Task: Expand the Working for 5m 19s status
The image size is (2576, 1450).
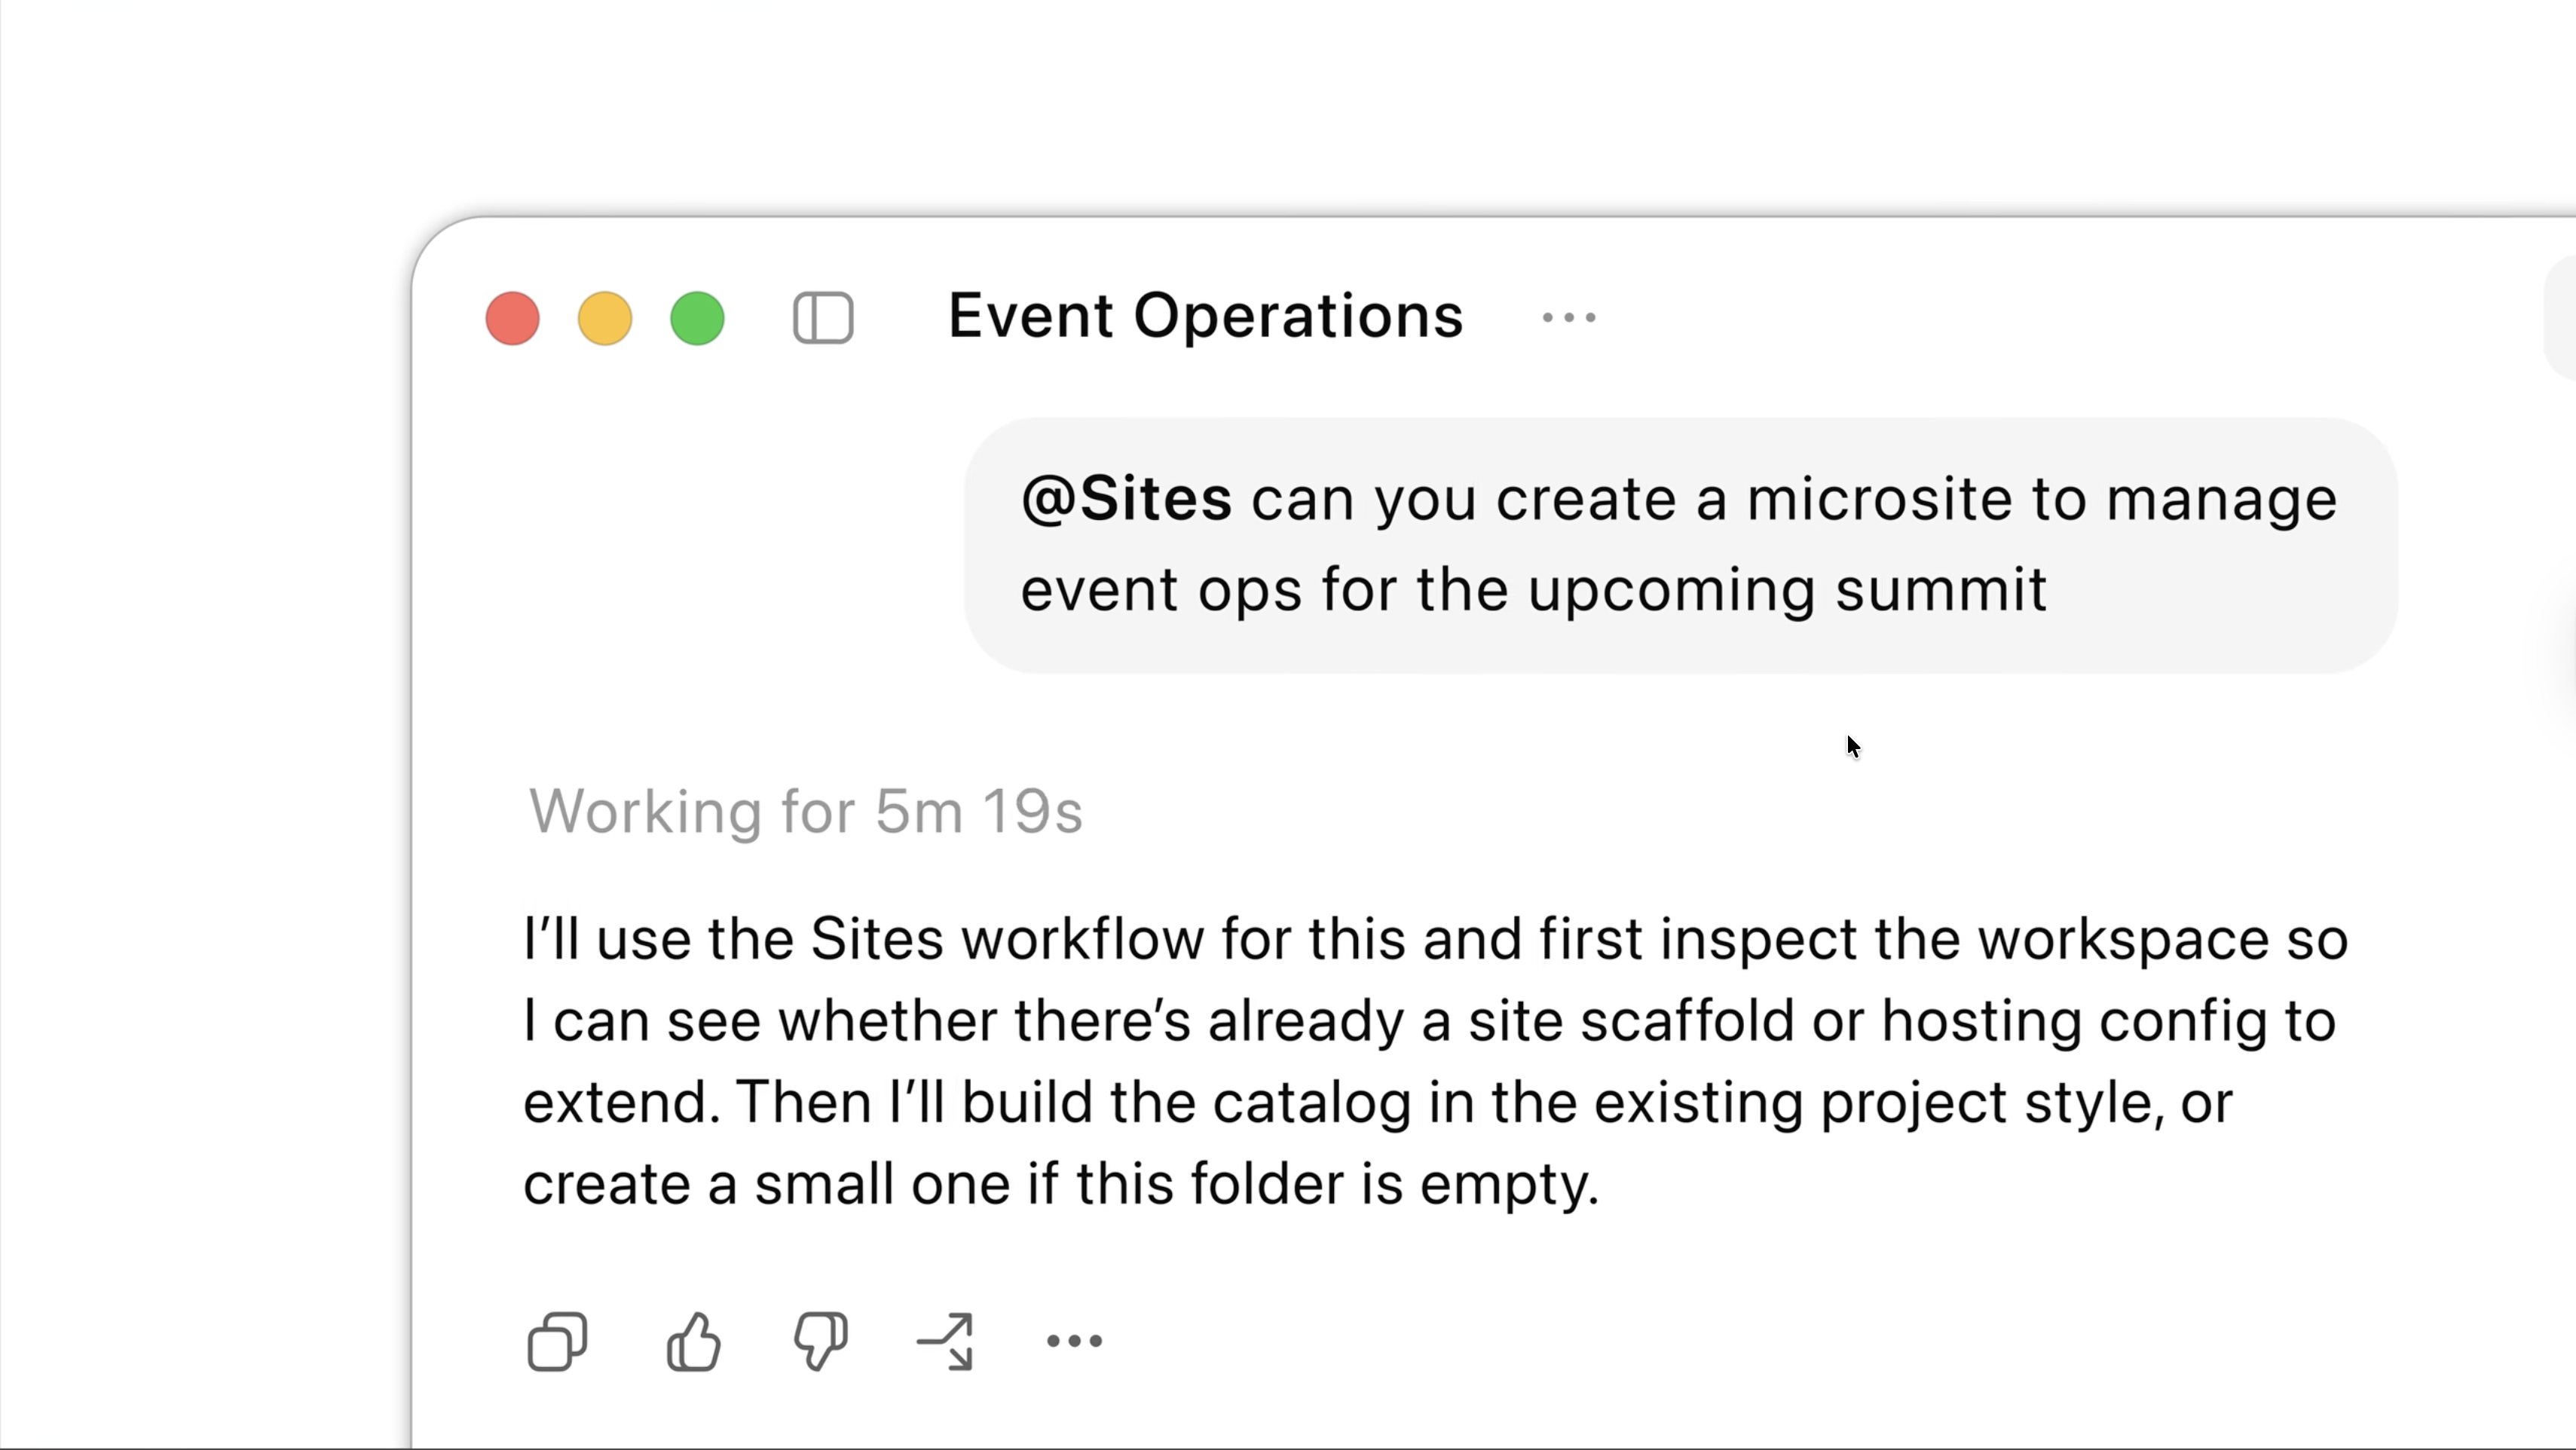Action: (x=805, y=811)
